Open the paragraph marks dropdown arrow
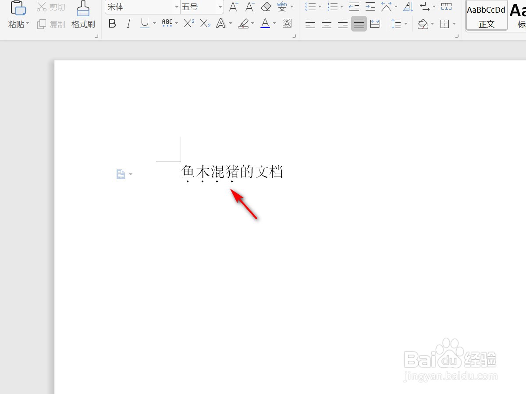Screen dimensions: 526x394 click(x=434, y=7)
